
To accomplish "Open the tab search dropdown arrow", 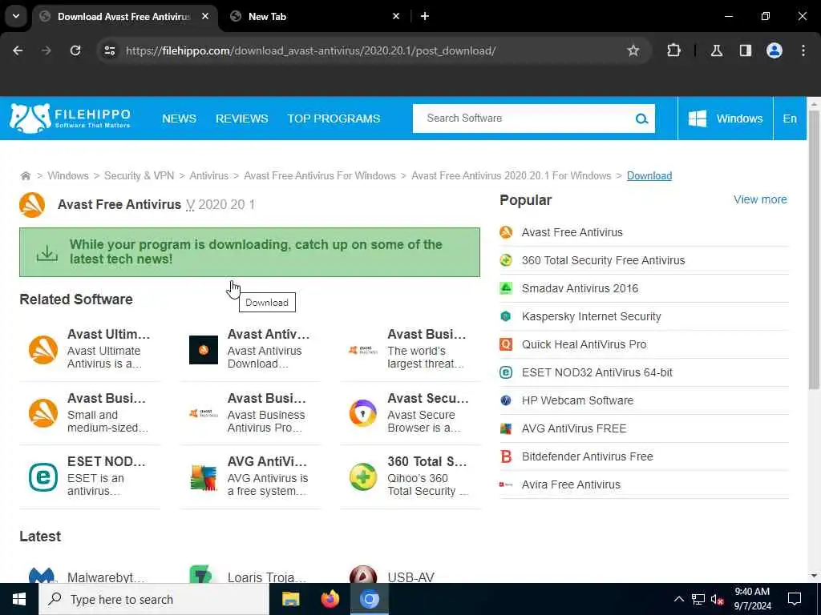I will pyautogui.click(x=16, y=16).
